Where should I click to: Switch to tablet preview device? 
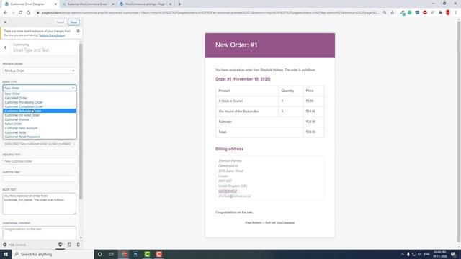[69, 245]
